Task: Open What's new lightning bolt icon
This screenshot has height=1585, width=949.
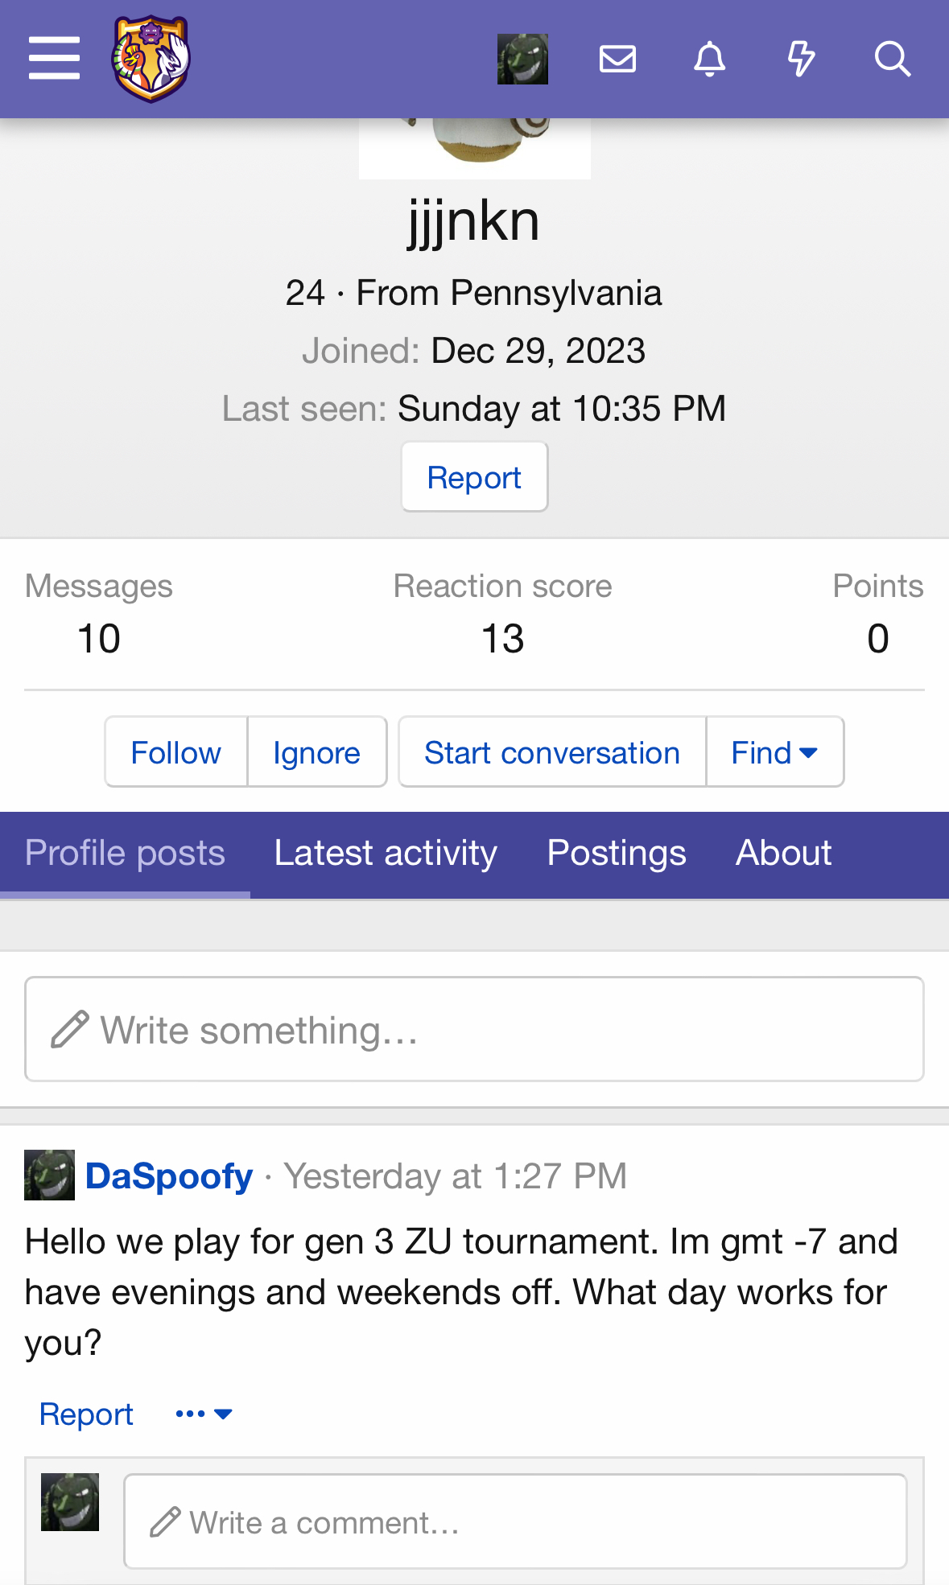Action: coord(801,59)
